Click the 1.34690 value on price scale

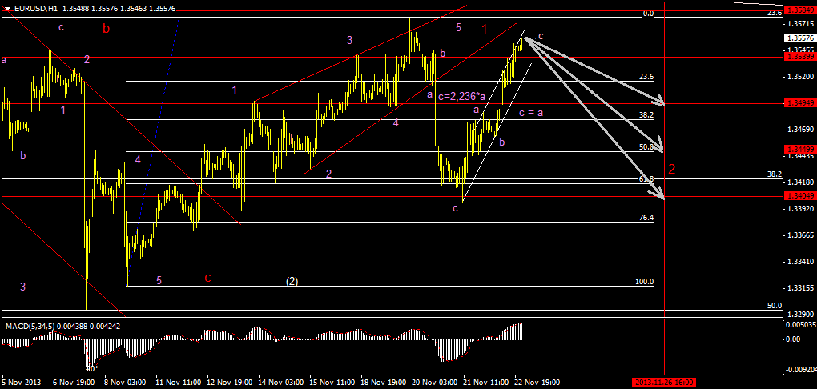click(x=800, y=129)
